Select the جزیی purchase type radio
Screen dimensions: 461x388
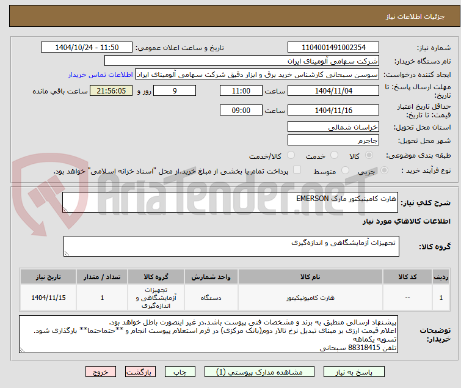point(384,170)
